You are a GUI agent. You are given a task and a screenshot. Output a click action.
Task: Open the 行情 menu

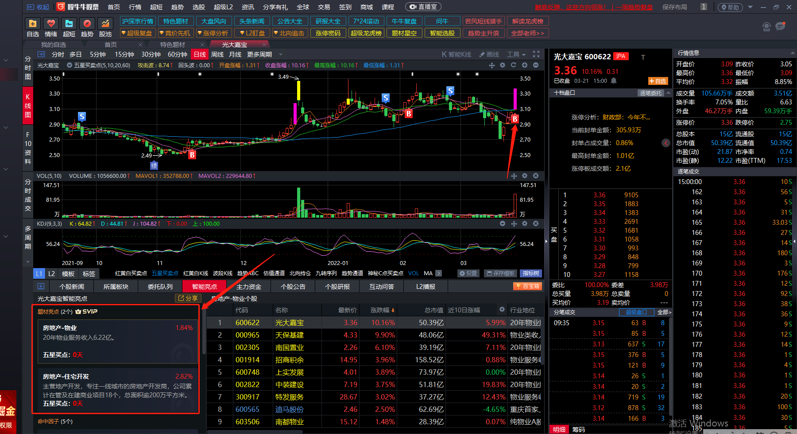tap(135, 7)
